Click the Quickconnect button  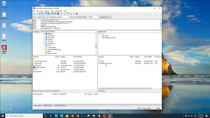(104, 17)
